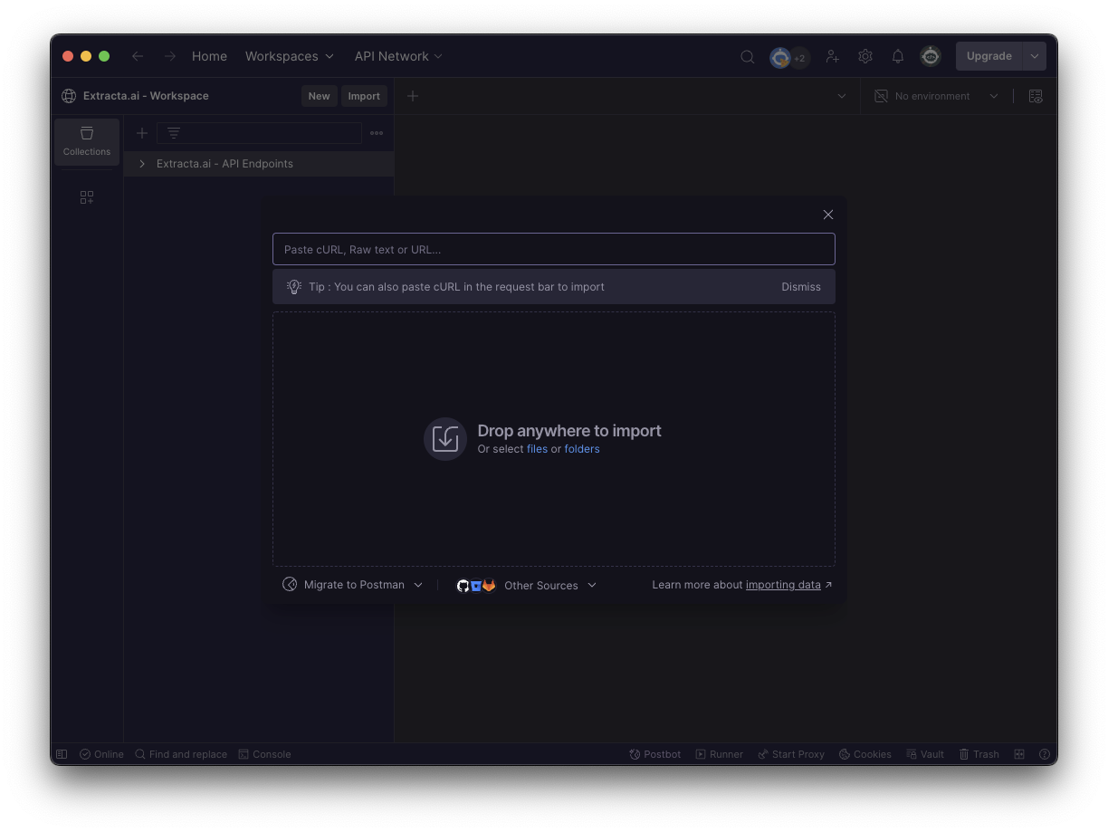
Task: Open the Console
Action: click(264, 754)
